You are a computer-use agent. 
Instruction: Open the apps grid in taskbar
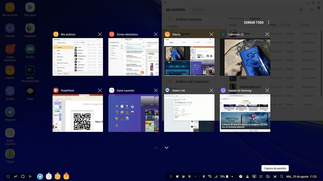pyautogui.click(x=8, y=176)
